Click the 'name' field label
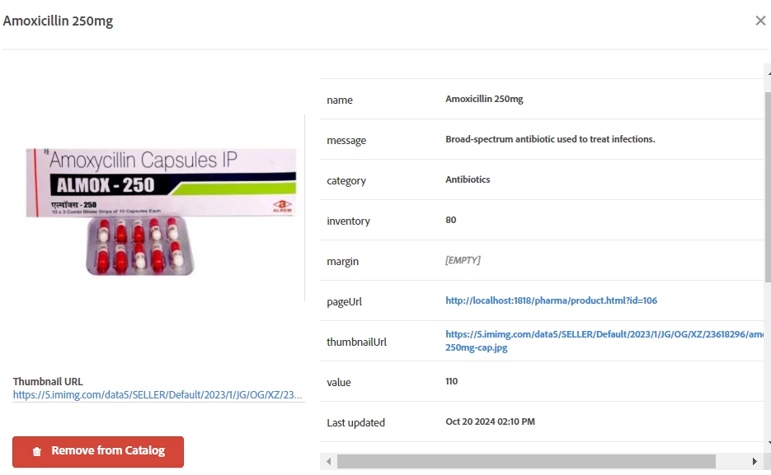Screen dimensions: 771x475 click(x=340, y=100)
